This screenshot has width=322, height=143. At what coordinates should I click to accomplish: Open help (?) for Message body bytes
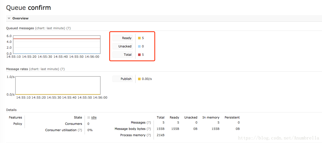(x=149, y=129)
